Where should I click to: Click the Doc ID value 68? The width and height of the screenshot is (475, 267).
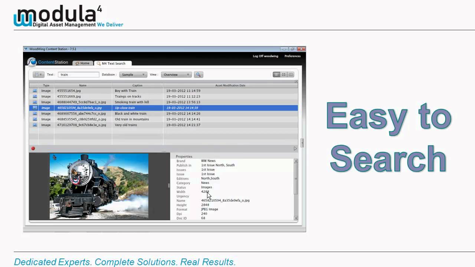[203, 218]
